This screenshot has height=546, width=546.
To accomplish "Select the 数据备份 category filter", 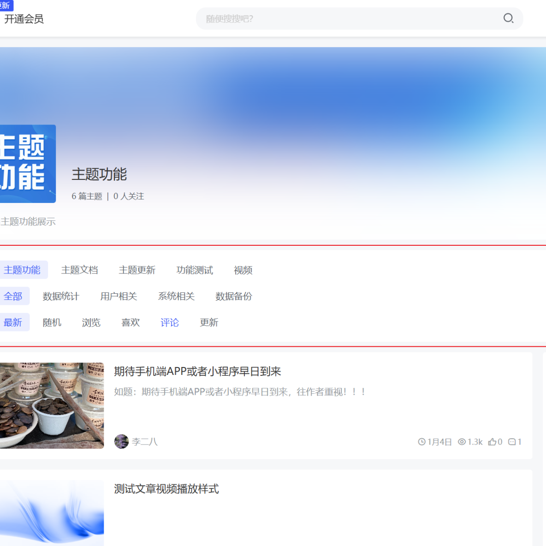I will click(233, 296).
